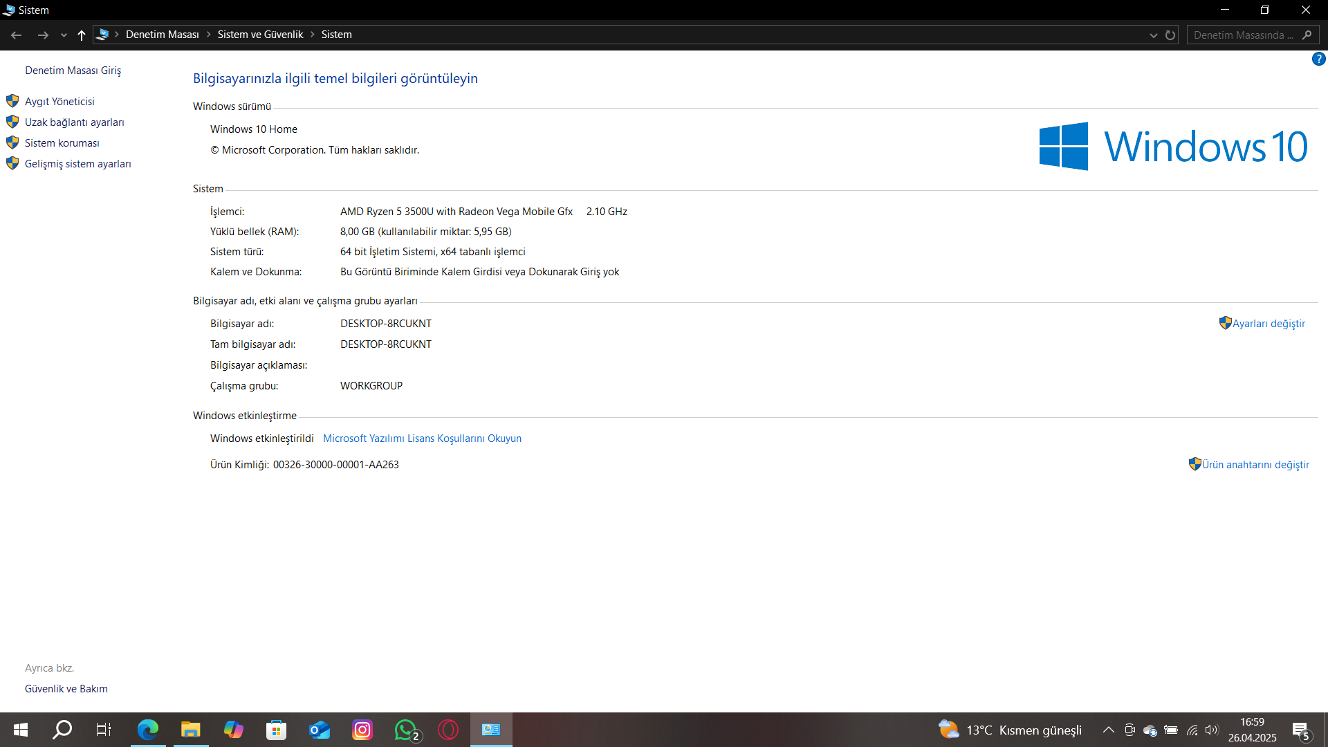Open the OneDrive cloud tray icon
The width and height of the screenshot is (1328, 747).
[x=1150, y=730]
